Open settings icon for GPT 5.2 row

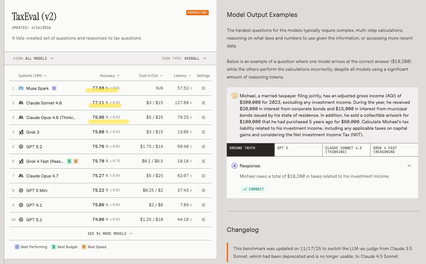point(203,147)
